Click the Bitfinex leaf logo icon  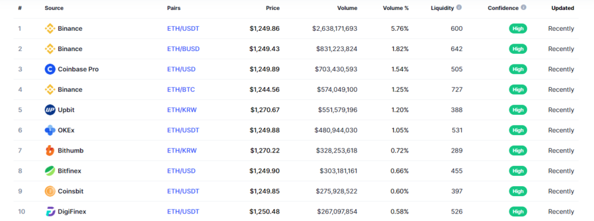pos(50,171)
